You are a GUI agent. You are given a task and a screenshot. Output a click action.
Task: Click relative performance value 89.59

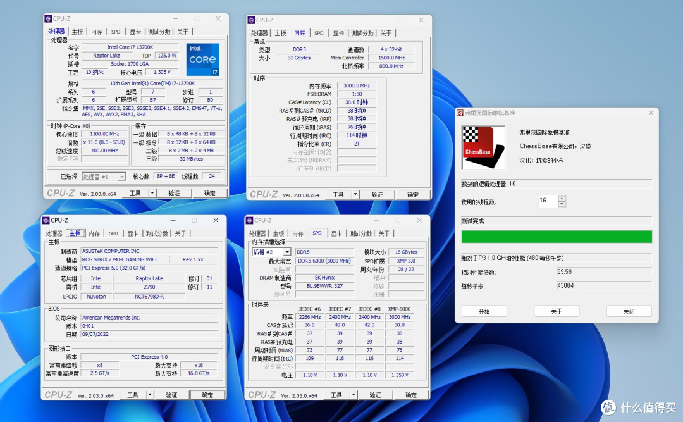click(604, 271)
